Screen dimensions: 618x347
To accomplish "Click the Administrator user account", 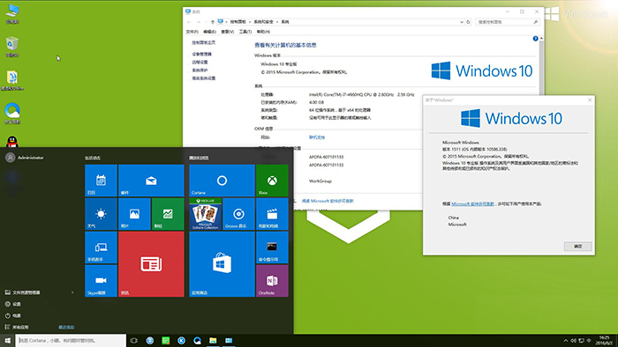I will (25, 158).
